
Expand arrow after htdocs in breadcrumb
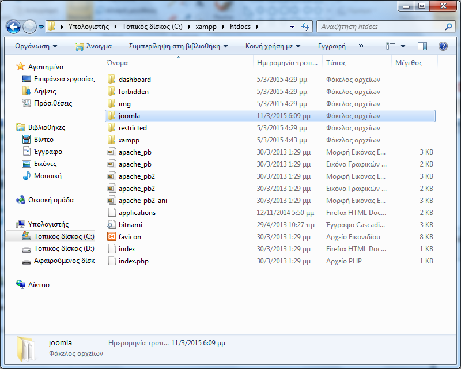(258, 27)
